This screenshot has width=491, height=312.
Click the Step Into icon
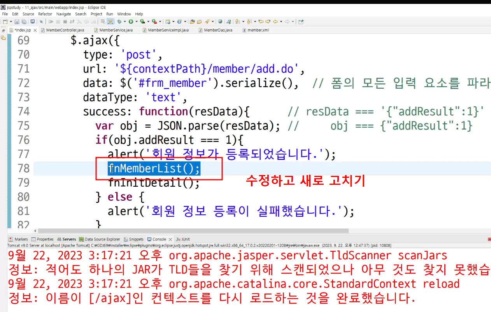pos(79,21)
